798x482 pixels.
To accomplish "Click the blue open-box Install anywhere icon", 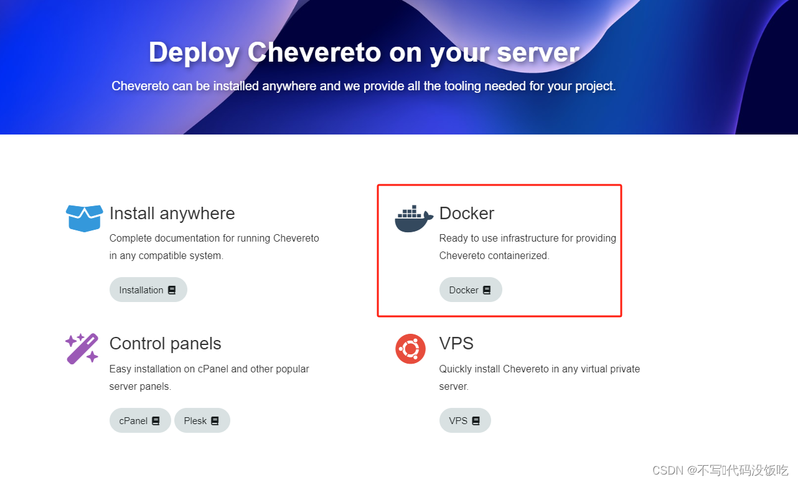I will coord(84,218).
